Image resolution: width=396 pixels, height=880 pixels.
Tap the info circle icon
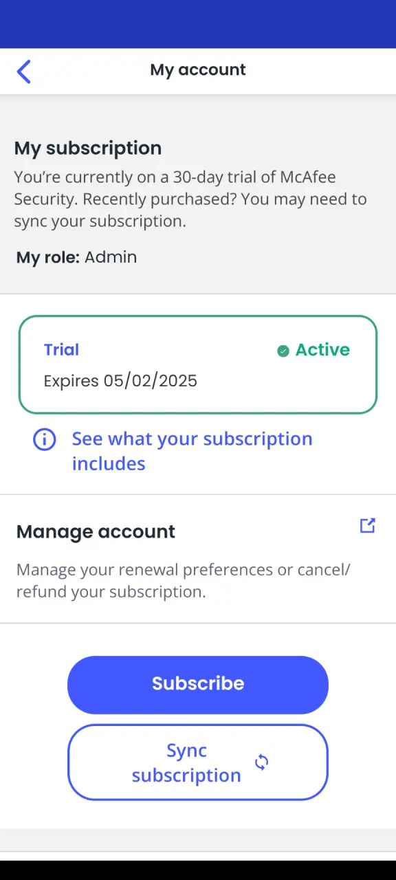pyautogui.click(x=45, y=439)
